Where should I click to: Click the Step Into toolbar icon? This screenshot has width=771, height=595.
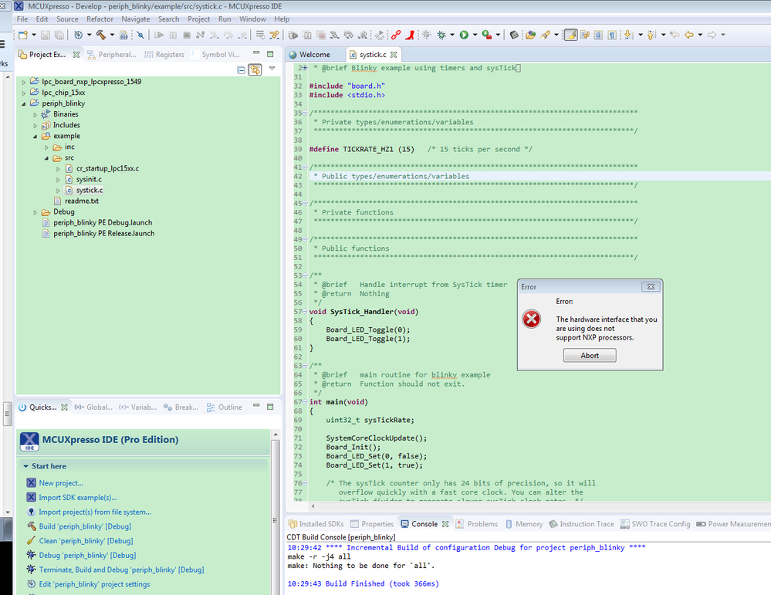point(214,35)
